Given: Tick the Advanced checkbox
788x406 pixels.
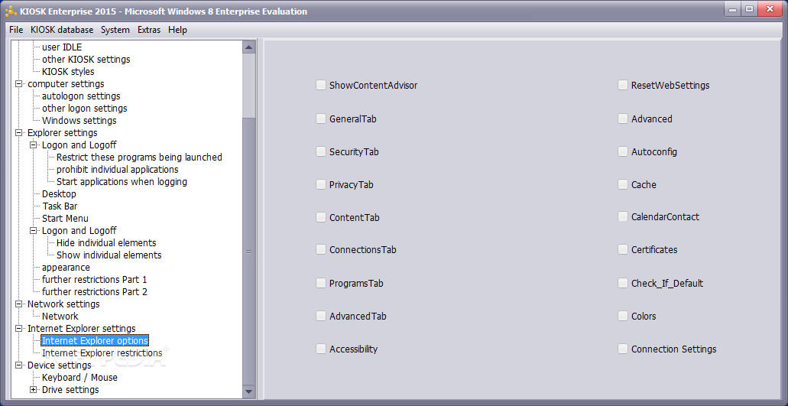Looking at the screenshot, I should click(623, 119).
